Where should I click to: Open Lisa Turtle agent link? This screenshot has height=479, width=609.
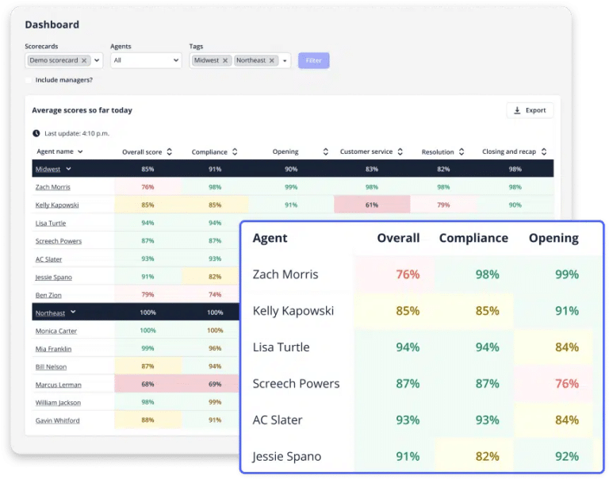51,224
